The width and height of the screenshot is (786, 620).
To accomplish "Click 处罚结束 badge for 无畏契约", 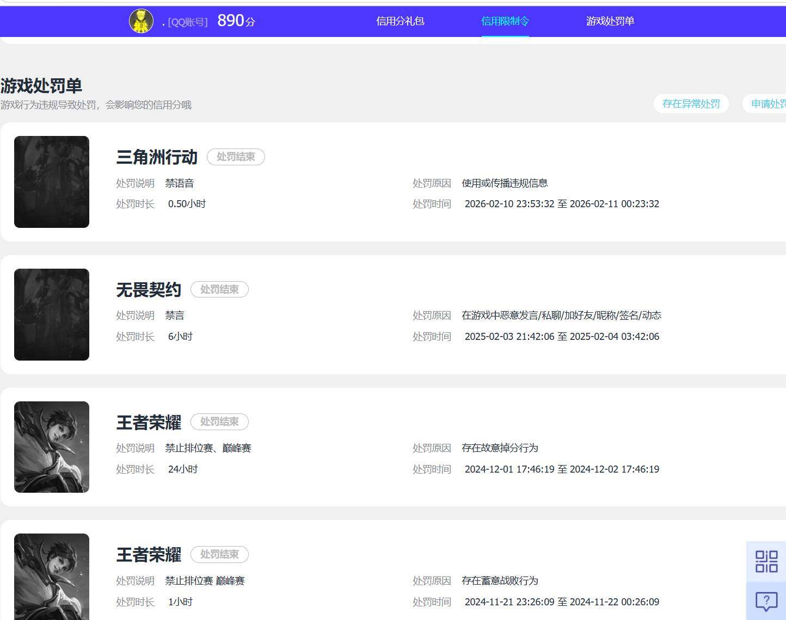I will click(x=219, y=289).
